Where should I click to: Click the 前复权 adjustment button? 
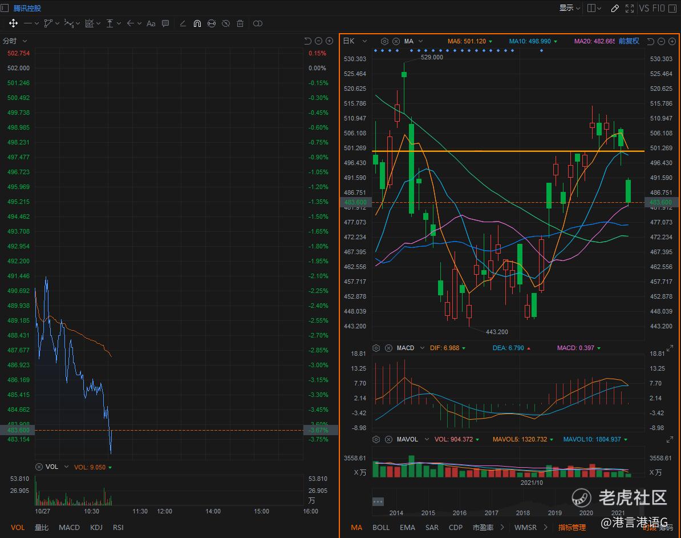pos(629,41)
